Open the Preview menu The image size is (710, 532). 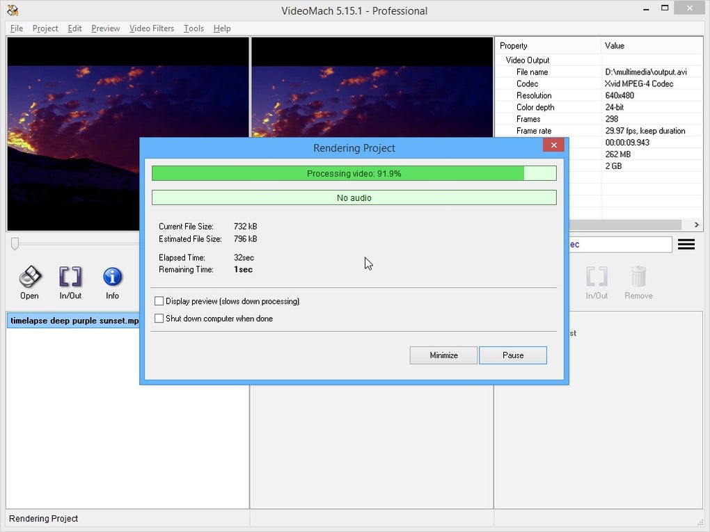coord(106,29)
